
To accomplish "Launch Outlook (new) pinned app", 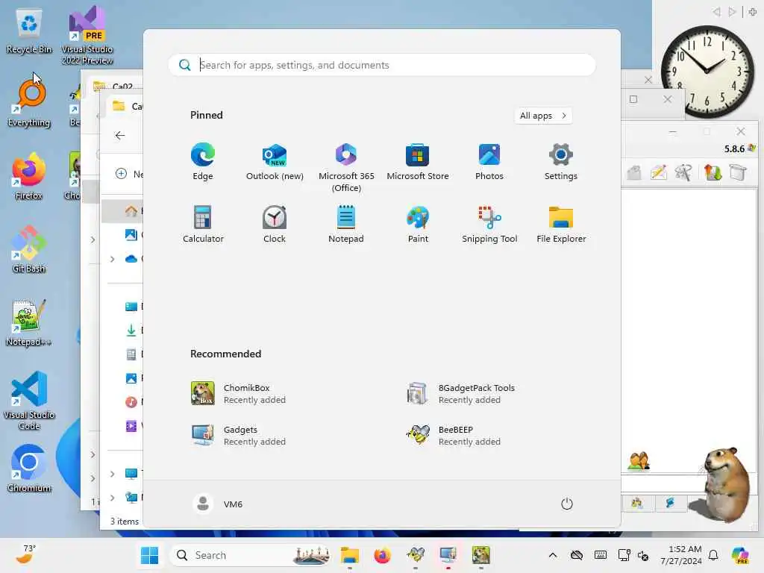I will [275, 162].
